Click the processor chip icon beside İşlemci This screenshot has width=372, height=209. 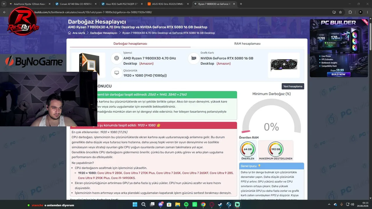coord(117,58)
